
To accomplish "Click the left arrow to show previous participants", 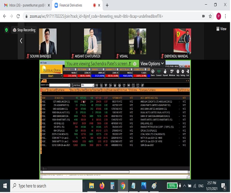I will click(x=21, y=41).
